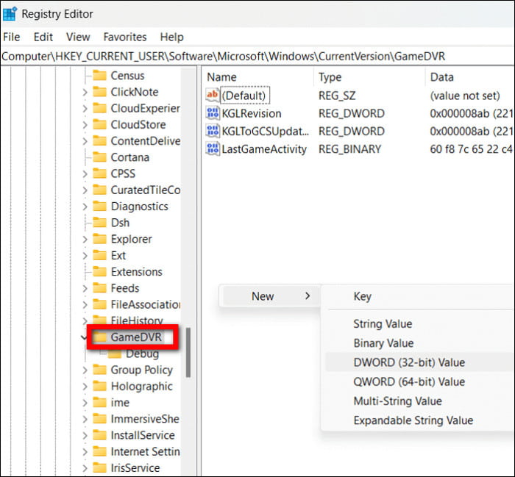Collapse the GameDVR tree node

pyautogui.click(x=85, y=337)
